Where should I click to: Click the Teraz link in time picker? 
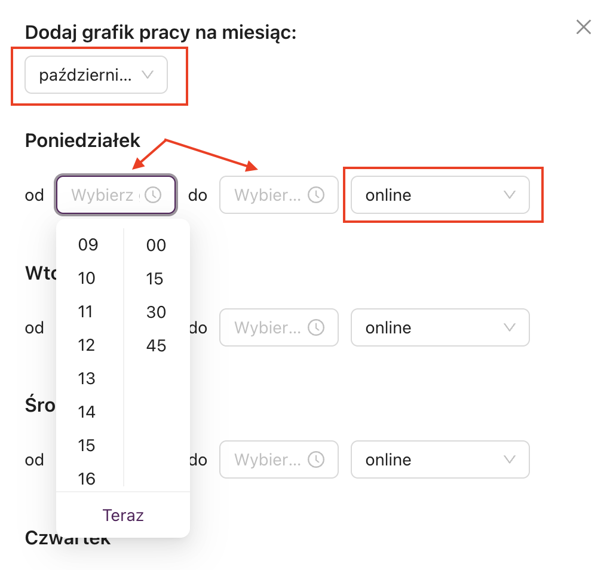(x=123, y=515)
